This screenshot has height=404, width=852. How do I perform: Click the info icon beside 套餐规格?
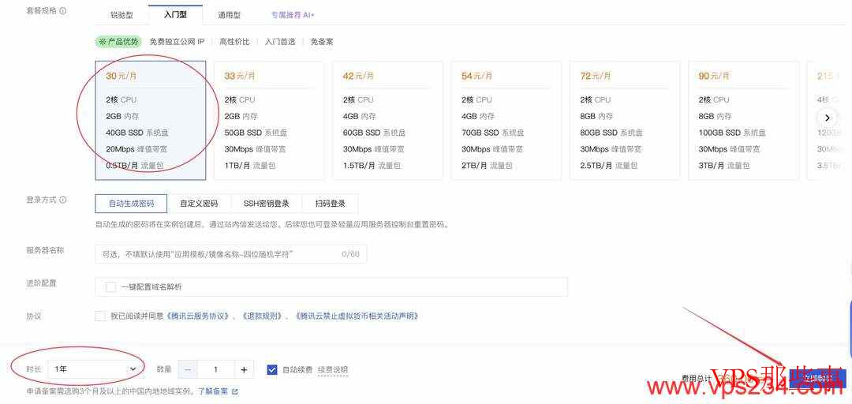coord(63,10)
